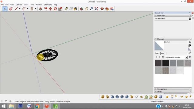
Task: Go to In Model materials home icon
Action: tap(163, 57)
